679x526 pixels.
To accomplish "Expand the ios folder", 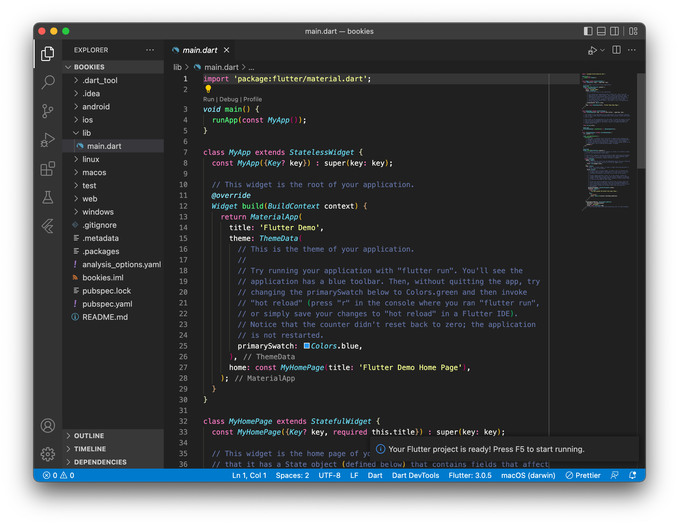I will (x=114, y=120).
